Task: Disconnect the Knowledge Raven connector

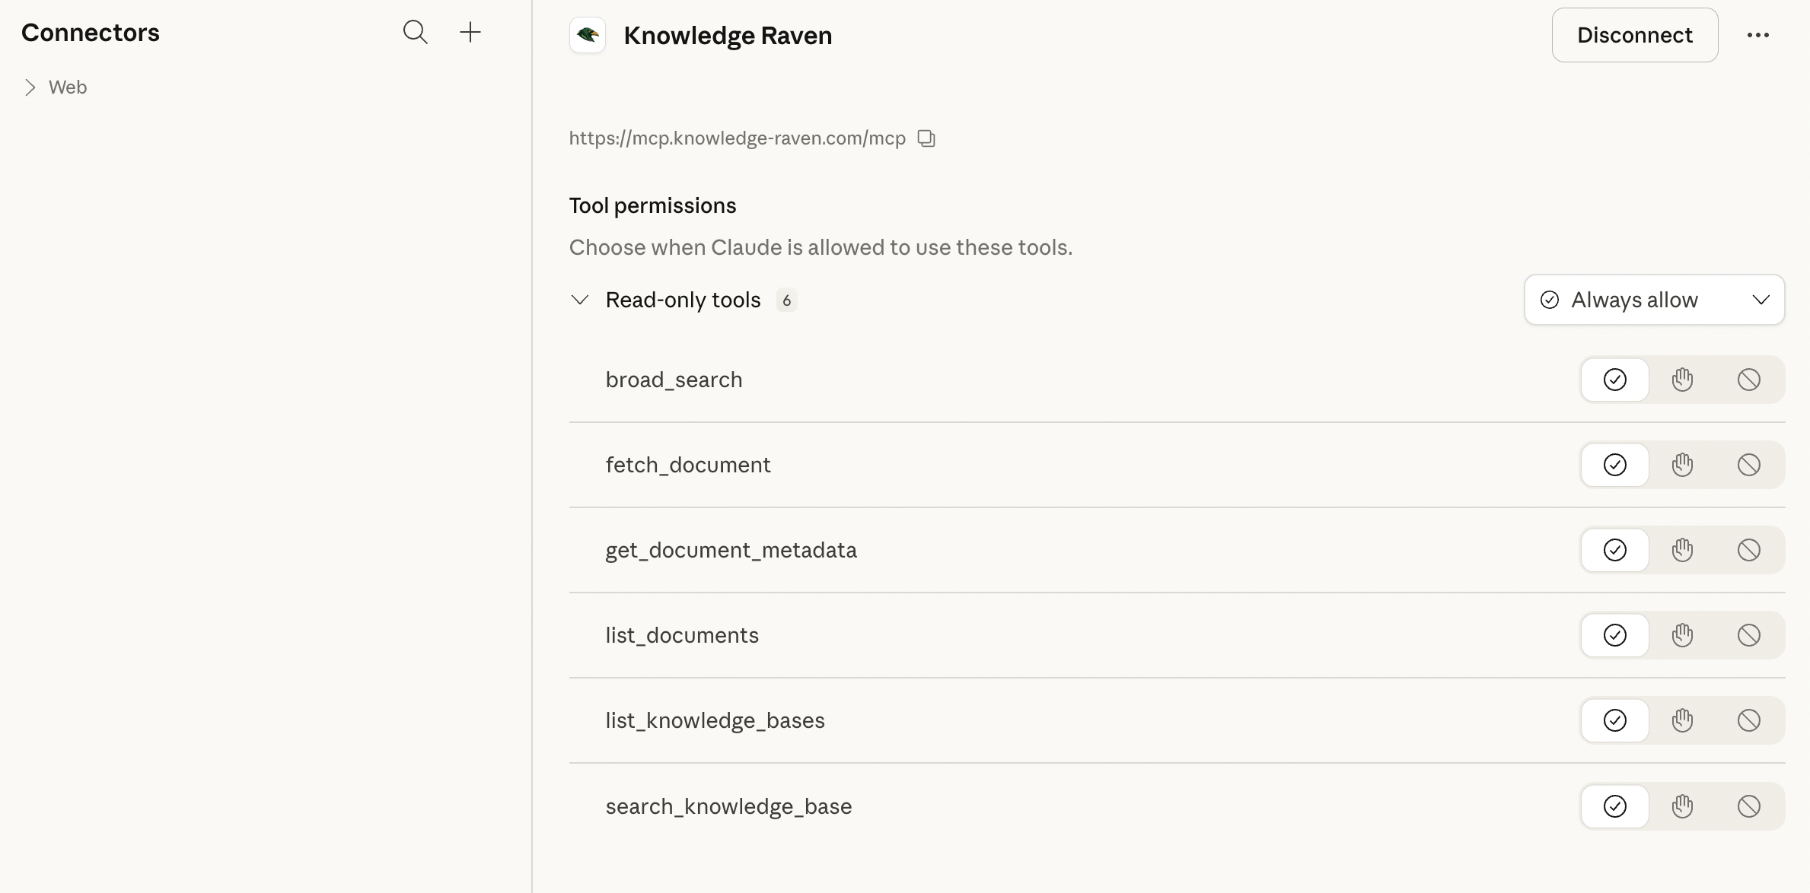Action: (1634, 34)
